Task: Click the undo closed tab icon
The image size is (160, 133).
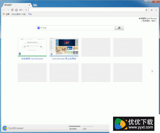Action: tap(21, 10)
